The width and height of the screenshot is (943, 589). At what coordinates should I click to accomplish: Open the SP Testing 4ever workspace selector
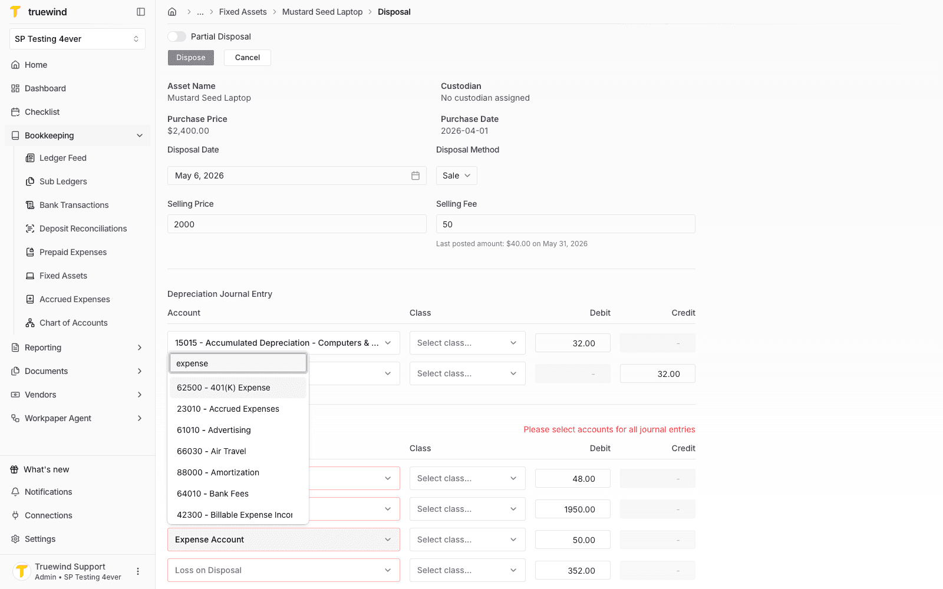[77, 39]
